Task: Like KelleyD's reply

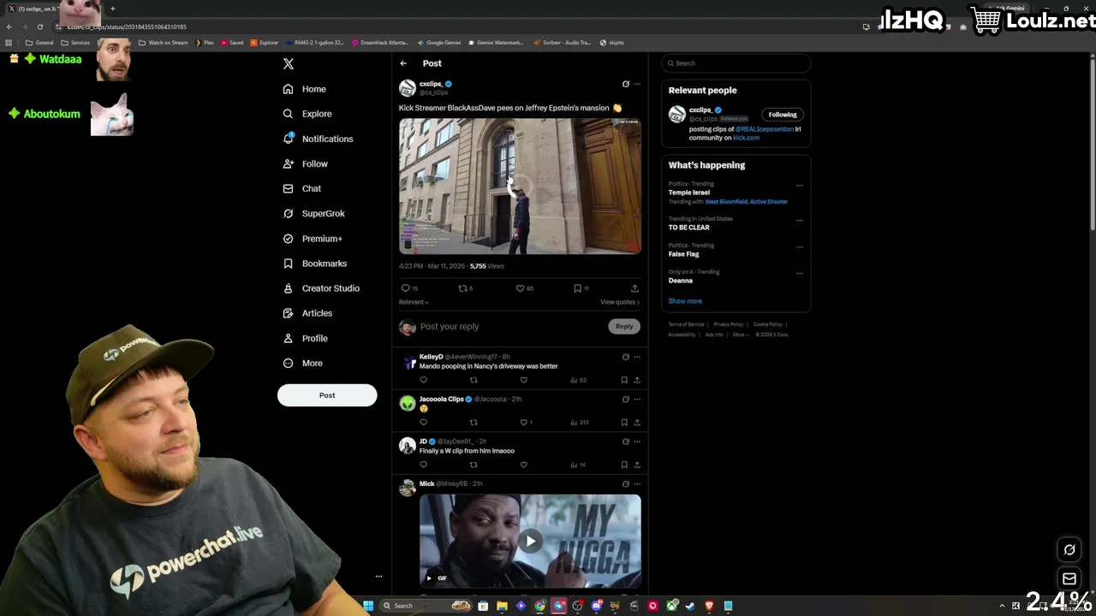Action: (x=524, y=380)
